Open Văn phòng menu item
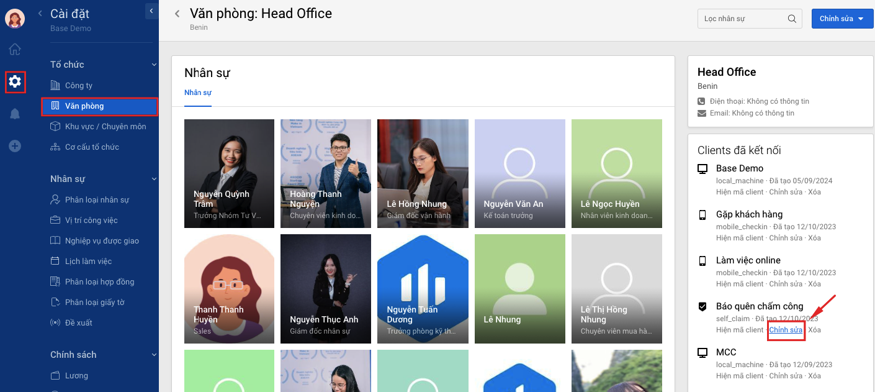Image resolution: width=875 pixels, height=392 pixels. (99, 106)
